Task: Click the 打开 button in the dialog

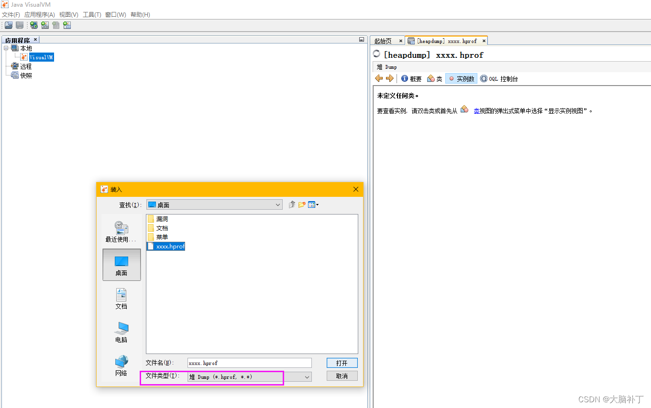Action: [342, 363]
